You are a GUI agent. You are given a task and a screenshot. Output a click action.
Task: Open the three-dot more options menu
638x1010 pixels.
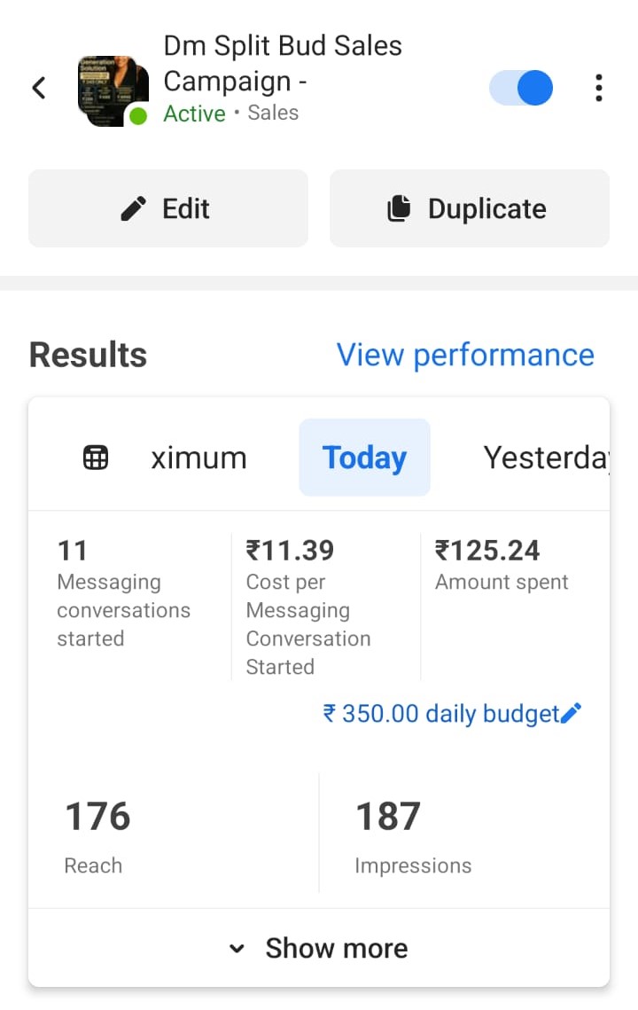(x=599, y=88)
